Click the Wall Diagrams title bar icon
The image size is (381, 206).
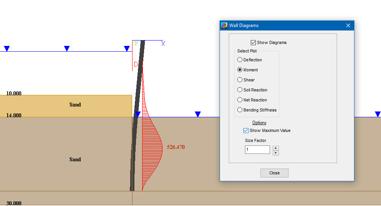pyautogui.click(x=224, y=25)
